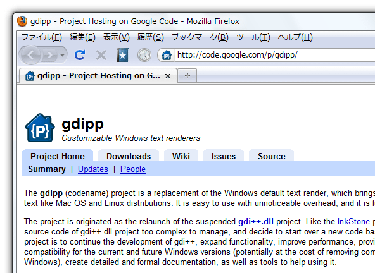
Task: Click the gdipp project house logo
Action: 40,128
